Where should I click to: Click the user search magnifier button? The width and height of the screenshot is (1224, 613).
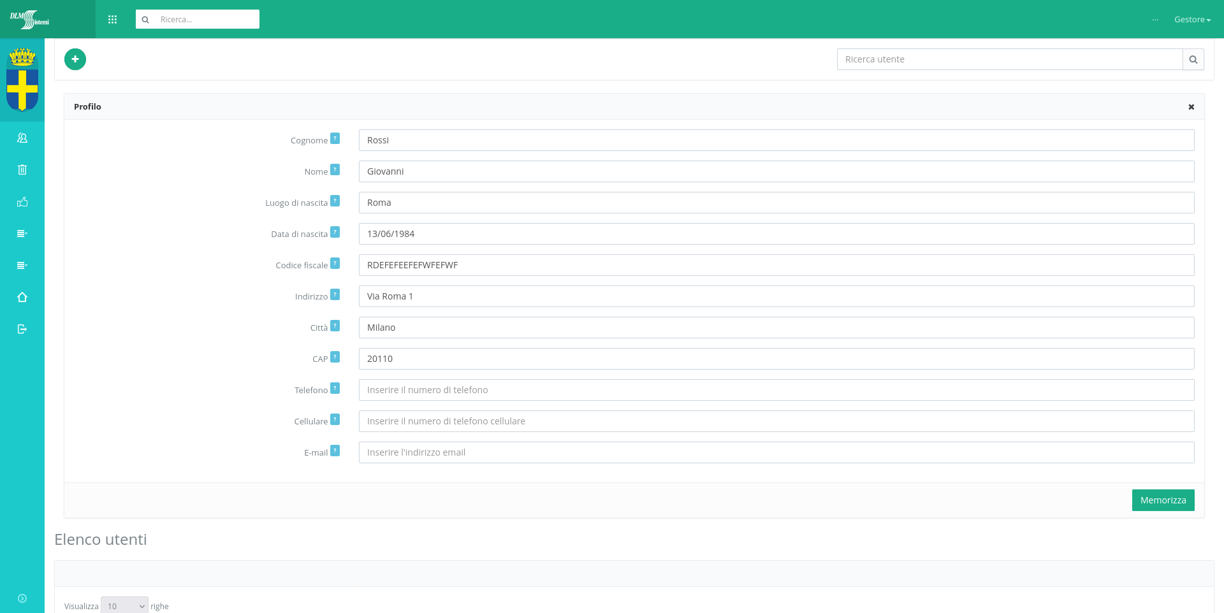[x=1193, y=59]
